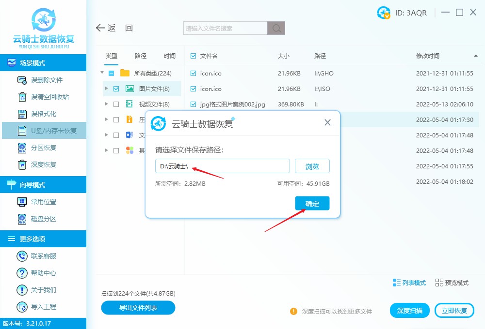Switch to the 时间 tab
This screenshot has width=485, height=329.
click(x=169, y=56)
